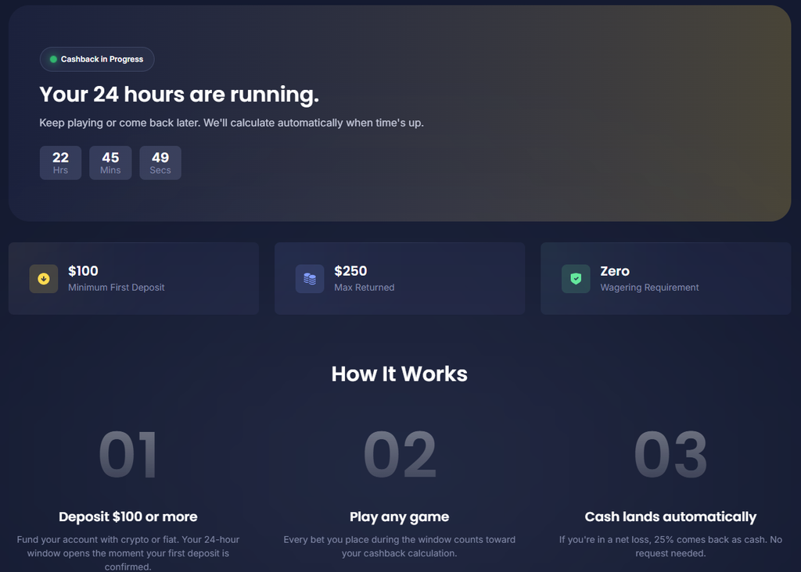The image size is (801, 572).
Task: Select the 49 Secs countdown box
Action: pos(160,163)
